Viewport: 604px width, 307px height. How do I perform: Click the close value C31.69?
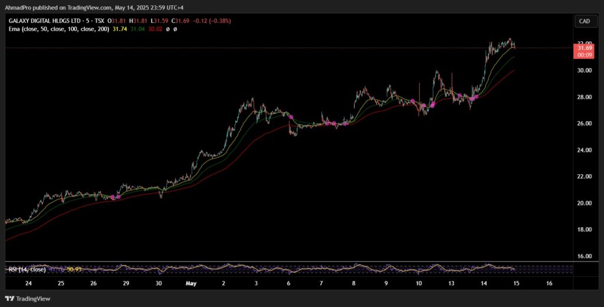point(180,21)
